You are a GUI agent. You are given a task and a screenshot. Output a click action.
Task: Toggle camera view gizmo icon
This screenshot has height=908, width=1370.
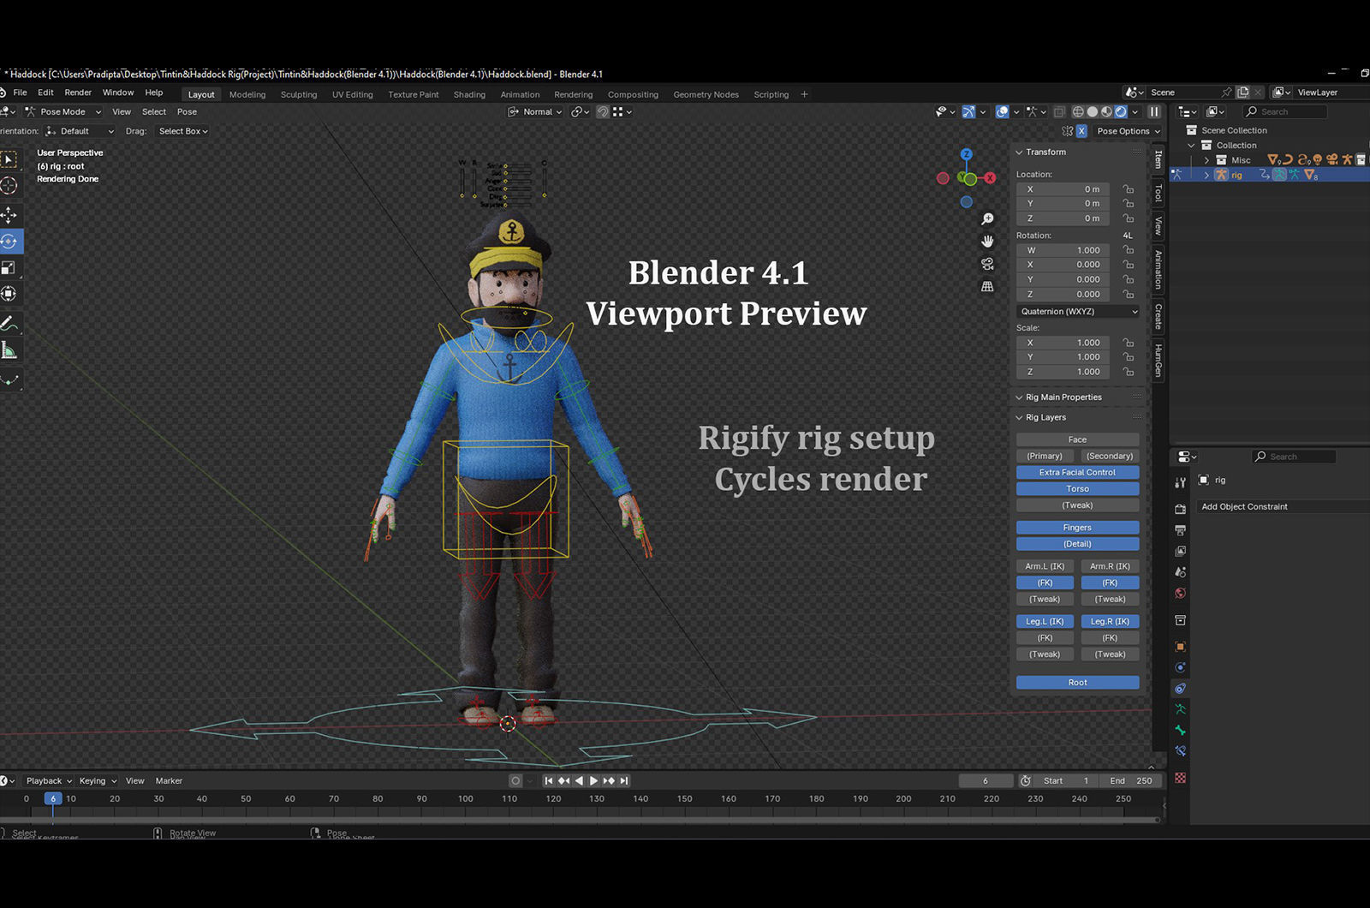[987, 264]
